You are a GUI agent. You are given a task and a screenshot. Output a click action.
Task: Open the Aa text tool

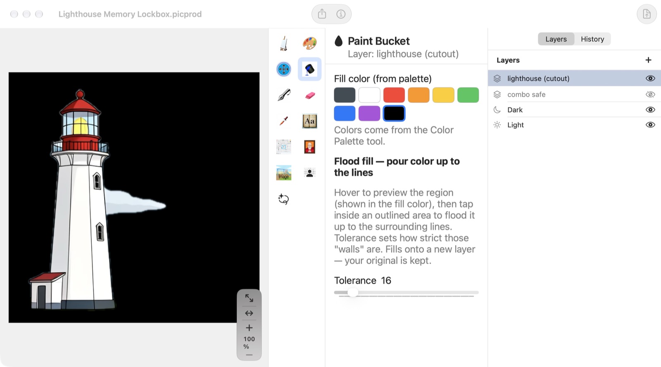coord(309,121)
